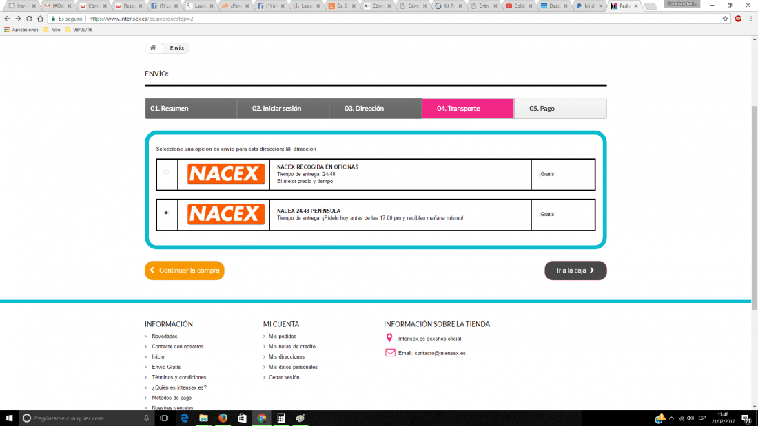
Task: Open the Kiko bookmarks folder
Action: tap(52, 30)
